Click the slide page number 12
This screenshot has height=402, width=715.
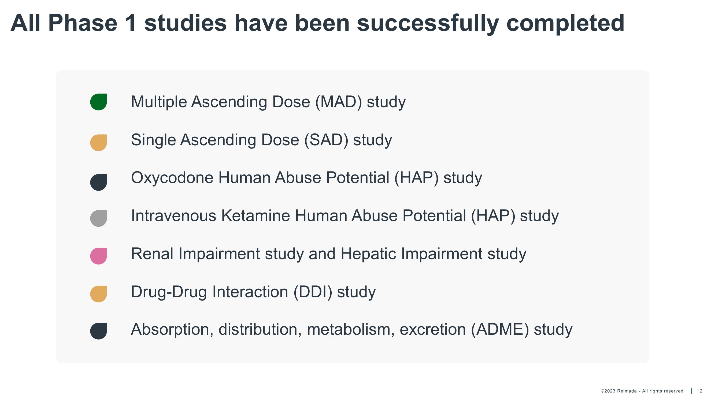click(x=700, y=391)
